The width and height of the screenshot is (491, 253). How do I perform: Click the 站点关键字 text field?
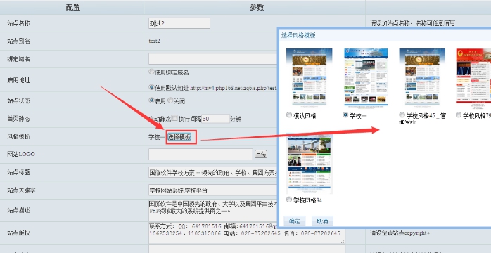coord(213,190)
